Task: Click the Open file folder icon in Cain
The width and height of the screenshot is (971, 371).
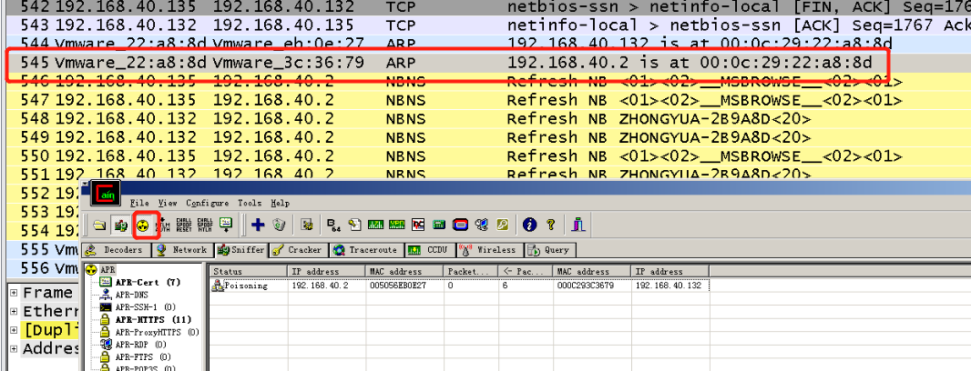Action: pos(99,226)
